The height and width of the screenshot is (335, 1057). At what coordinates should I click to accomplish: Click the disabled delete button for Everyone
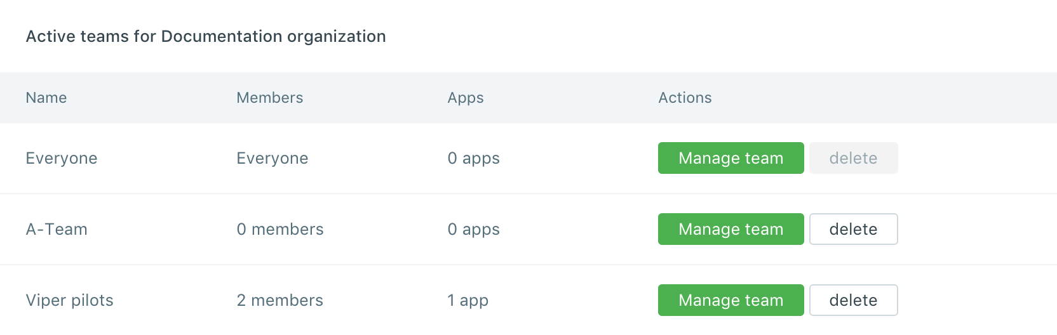click(x=853, y=158)
